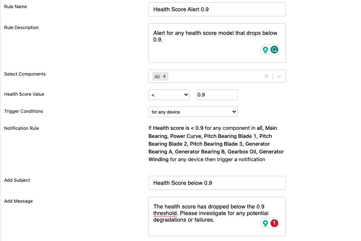Clear all selected components with X
The image size is (361, 241).
pos(266,76)
